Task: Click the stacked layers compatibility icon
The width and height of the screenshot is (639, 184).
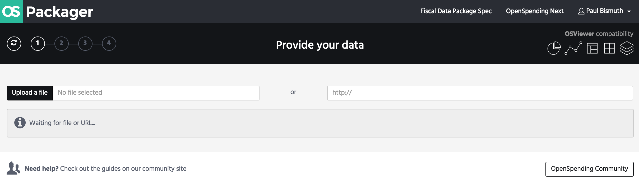Action: (627, 48)
